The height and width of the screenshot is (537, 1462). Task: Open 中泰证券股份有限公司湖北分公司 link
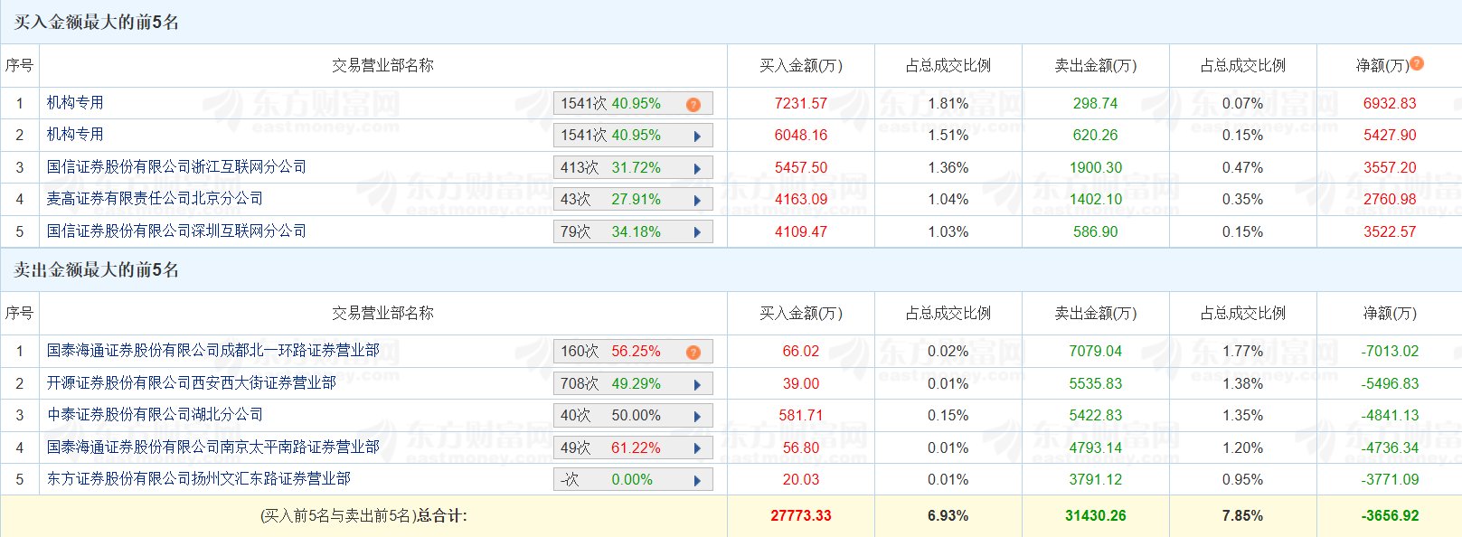click(155, 414)
